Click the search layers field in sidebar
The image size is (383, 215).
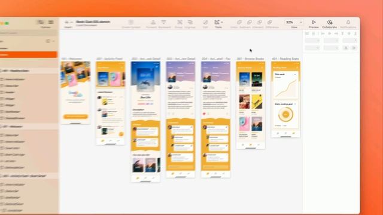[x=28, y=33]
